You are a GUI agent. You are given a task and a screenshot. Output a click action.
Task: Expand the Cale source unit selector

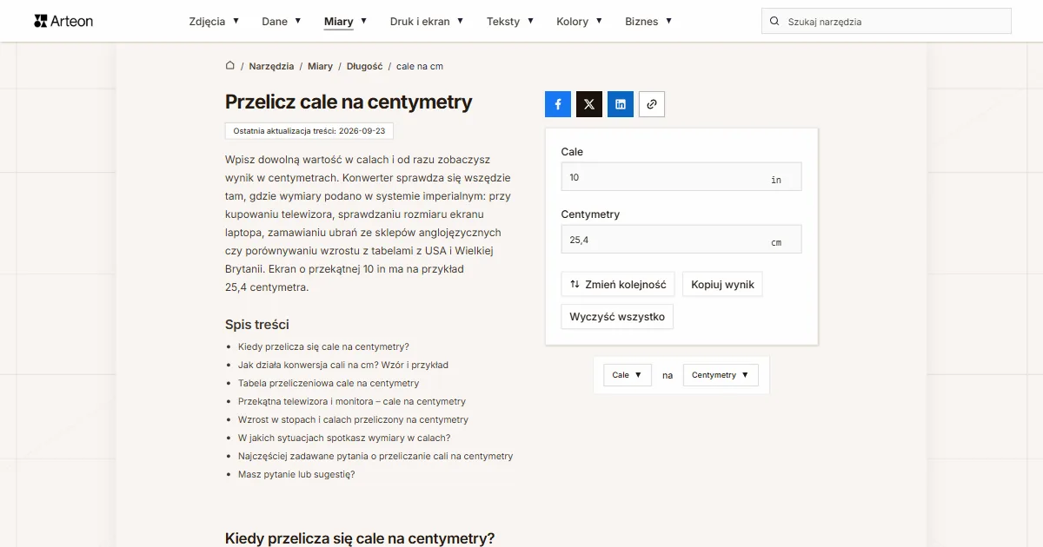628,375
